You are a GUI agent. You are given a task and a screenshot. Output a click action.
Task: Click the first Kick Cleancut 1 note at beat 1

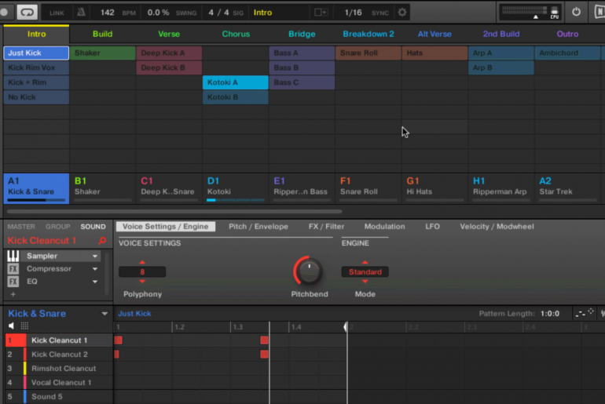118,340
